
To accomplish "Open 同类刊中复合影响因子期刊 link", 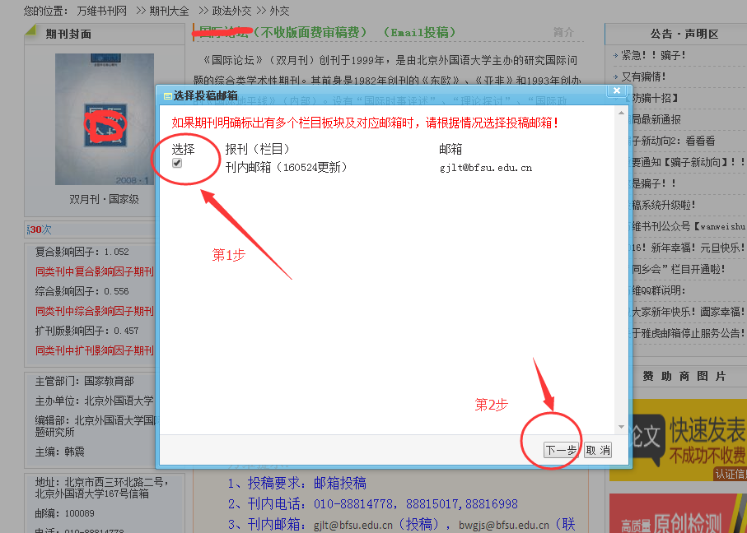I will (x=95, y=271).
